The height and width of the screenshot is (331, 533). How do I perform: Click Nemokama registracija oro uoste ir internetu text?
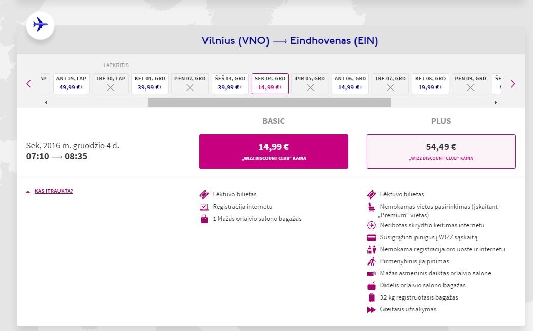442,249
